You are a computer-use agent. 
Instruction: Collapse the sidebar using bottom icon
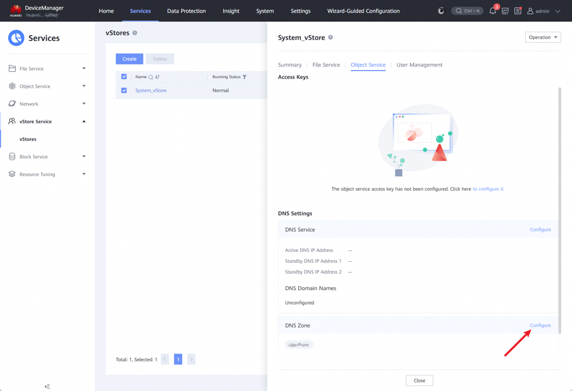(x=47, y=387)
